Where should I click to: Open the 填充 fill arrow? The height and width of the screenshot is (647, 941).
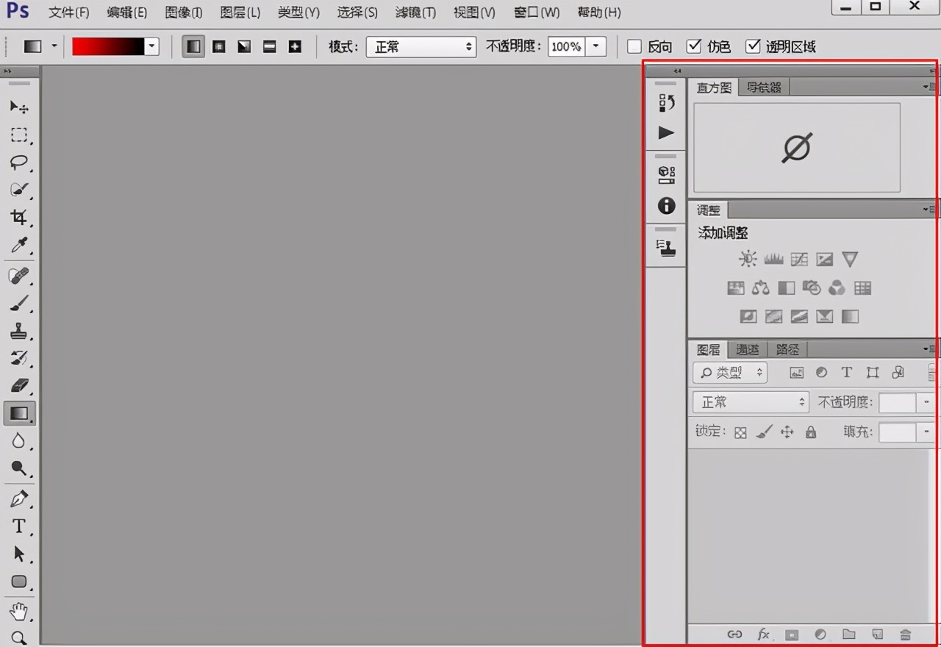coord(926,432)
